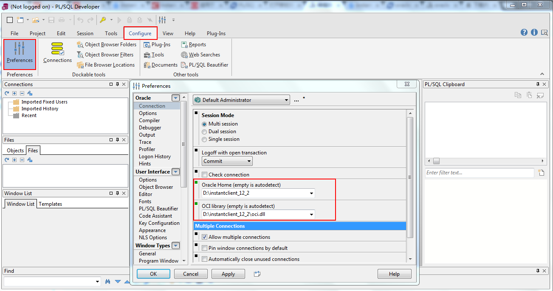Click the preferences page vertical scrollbar
The image size is (553, 291).
click(410, 177)
